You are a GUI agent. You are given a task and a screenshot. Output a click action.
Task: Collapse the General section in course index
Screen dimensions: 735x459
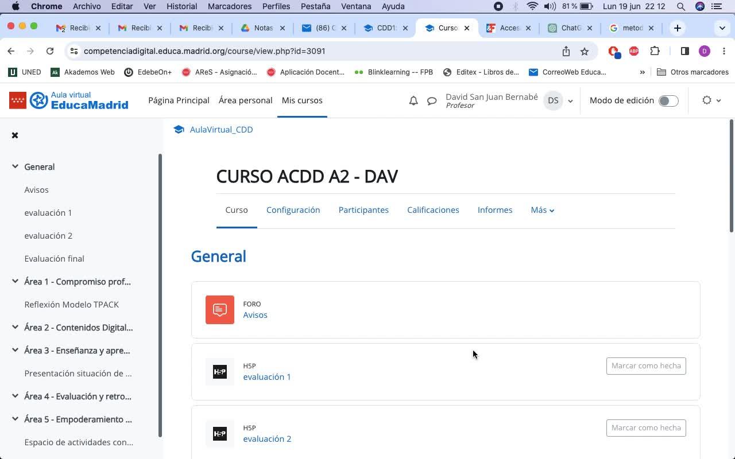(15, 167)
